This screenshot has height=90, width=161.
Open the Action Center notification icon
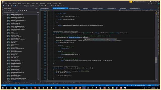click(157, 88)
